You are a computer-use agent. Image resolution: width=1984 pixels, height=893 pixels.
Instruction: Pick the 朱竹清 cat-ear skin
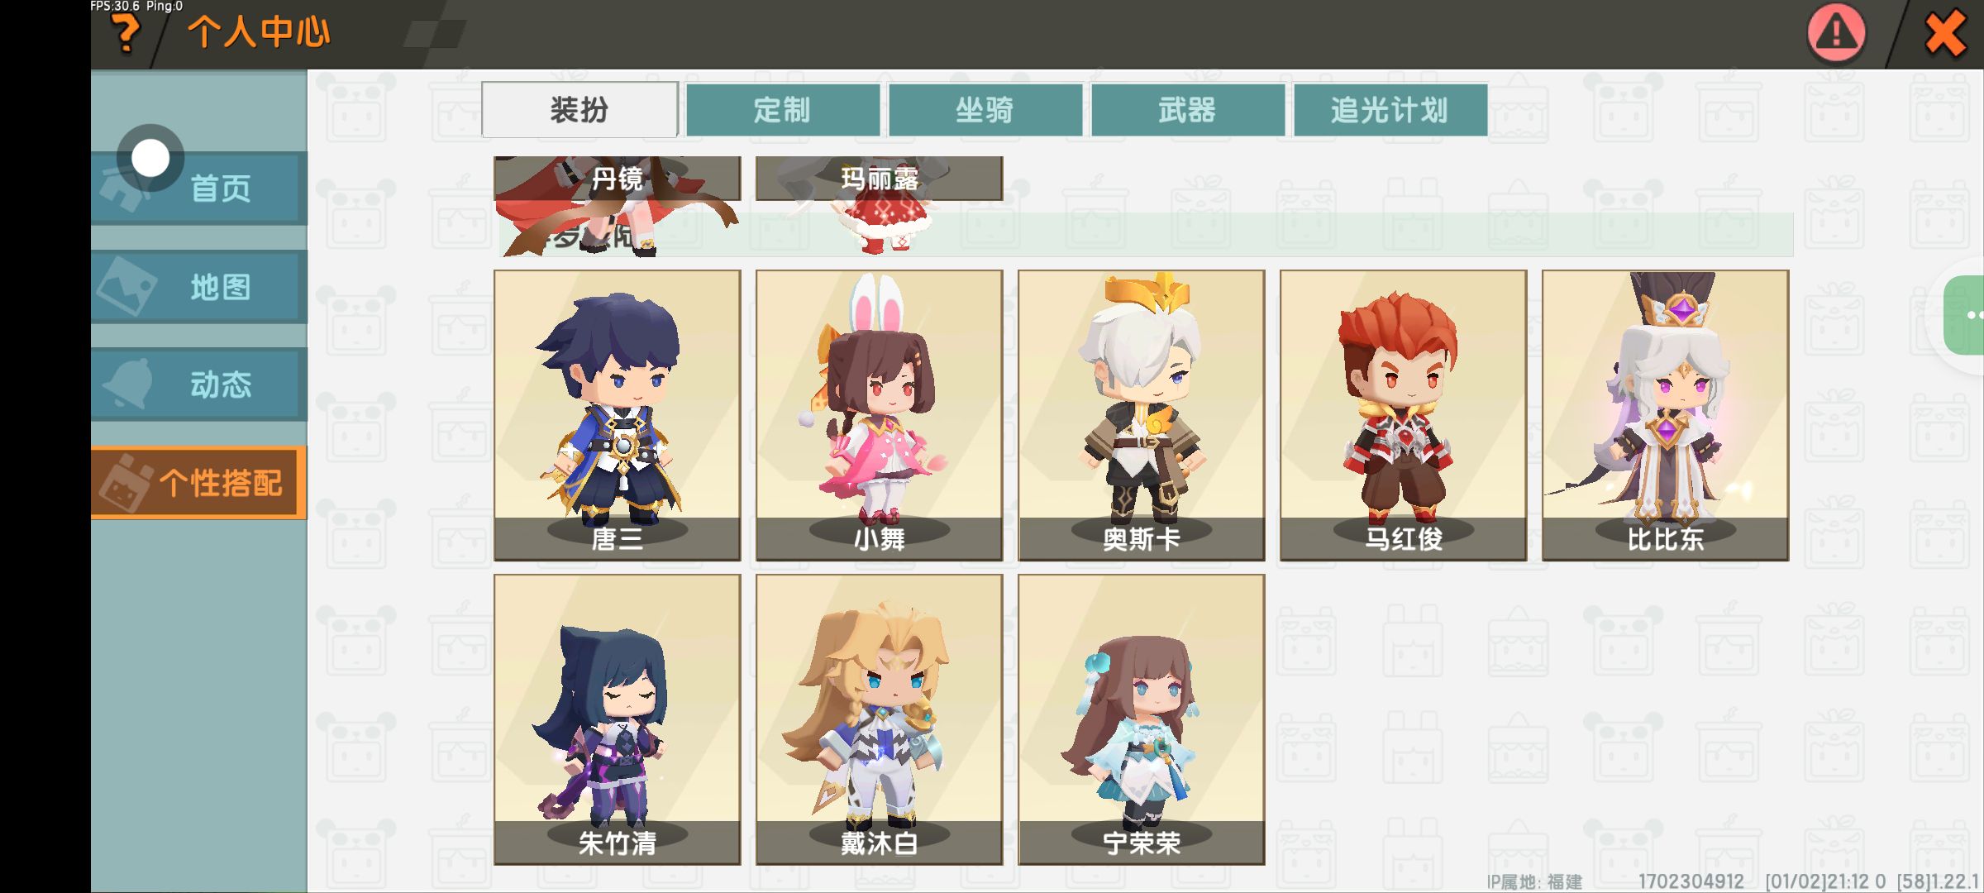[x=618, y=719]
